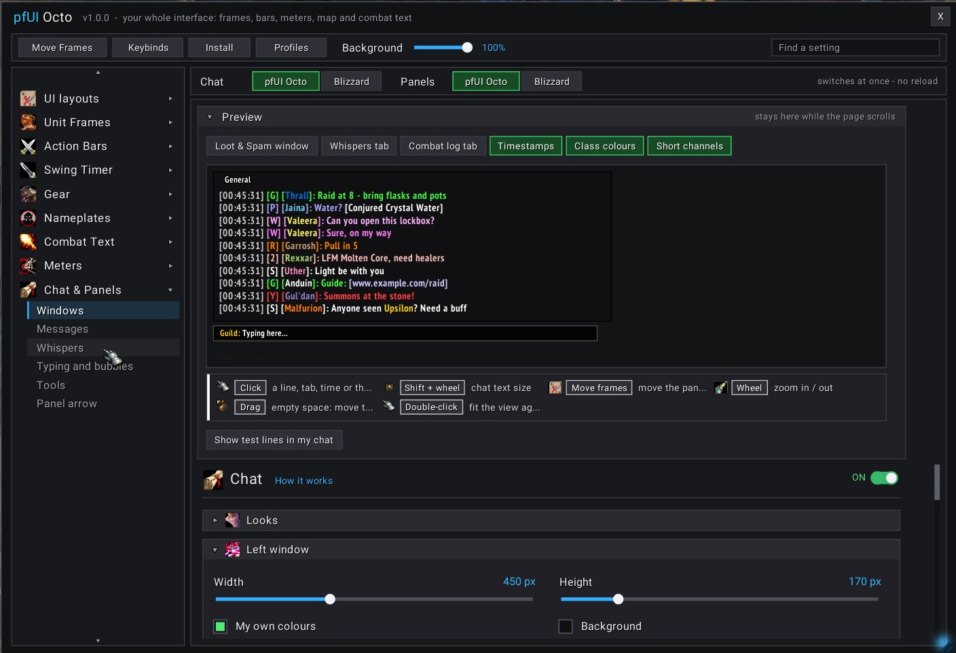
Task: Open the Panel arrow sidebar page
Action: pyautogui.click(x=103, y=404)
